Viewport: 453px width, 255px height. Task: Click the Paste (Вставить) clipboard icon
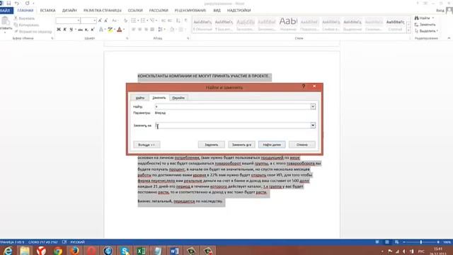click(x=5, y=21)
